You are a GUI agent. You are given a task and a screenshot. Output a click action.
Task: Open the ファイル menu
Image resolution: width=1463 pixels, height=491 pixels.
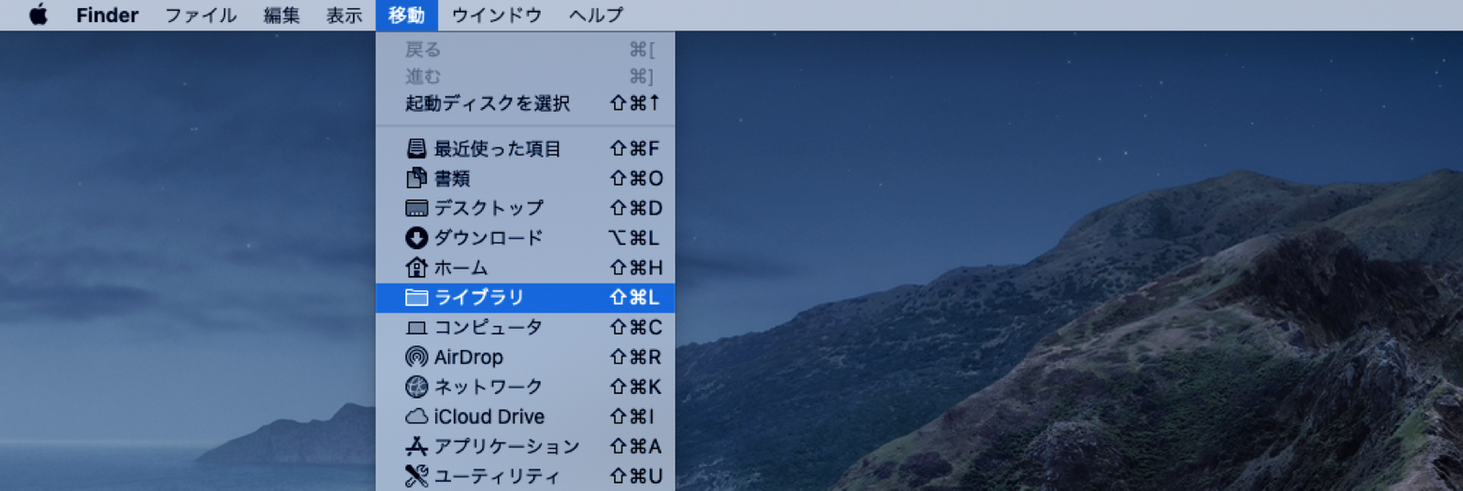201,15
